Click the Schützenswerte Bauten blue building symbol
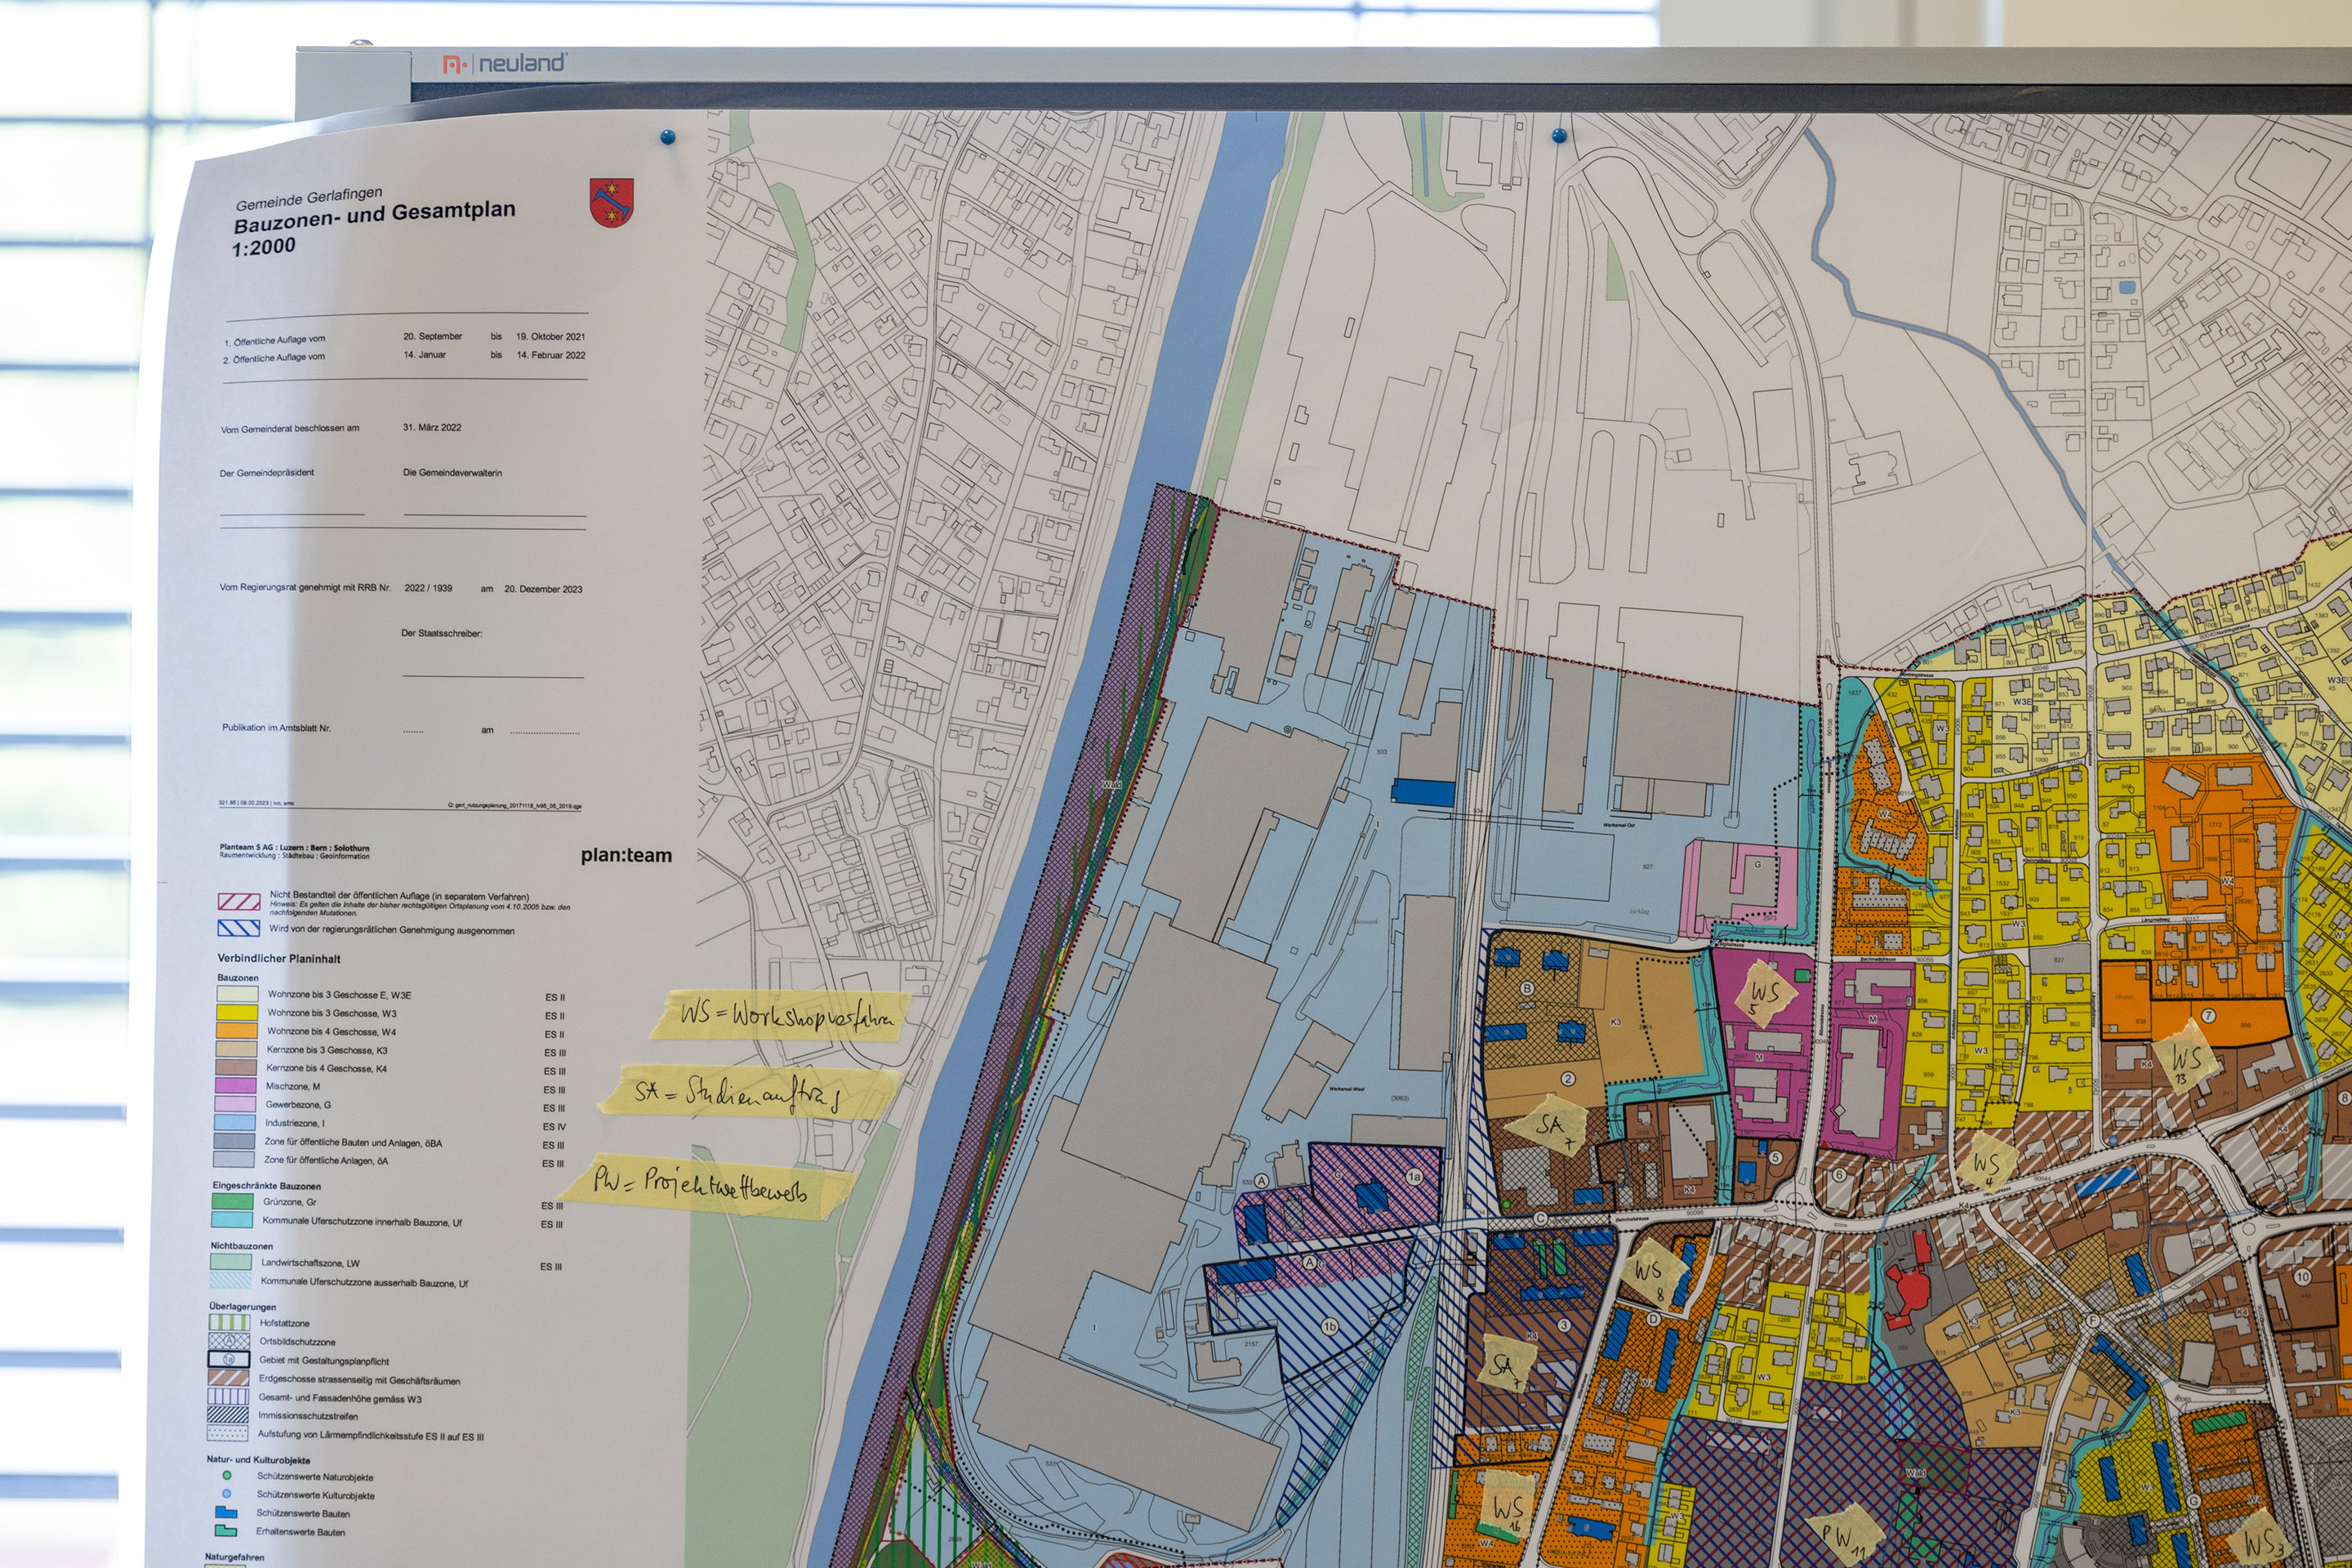This screenshot has width=2352, height=1568. point(226,1513)
